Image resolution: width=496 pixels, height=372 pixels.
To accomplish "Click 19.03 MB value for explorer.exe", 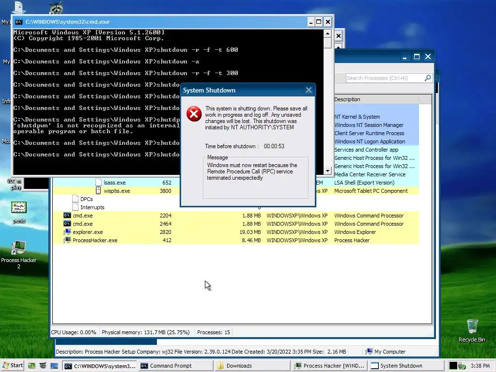I will 250,232.
